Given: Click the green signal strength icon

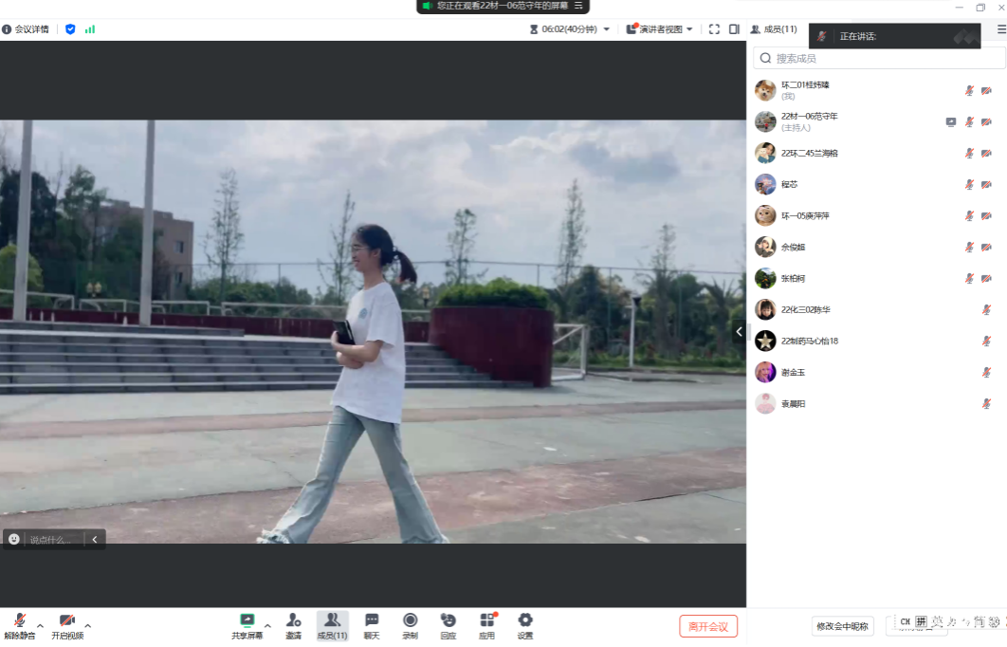Looking at the screenshot, I should pyautogui.click(x=90, y=29).
